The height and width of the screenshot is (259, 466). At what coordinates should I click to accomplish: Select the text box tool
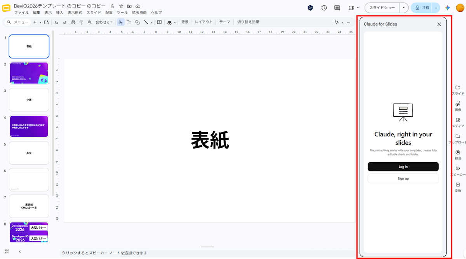[x=129, y=22]
